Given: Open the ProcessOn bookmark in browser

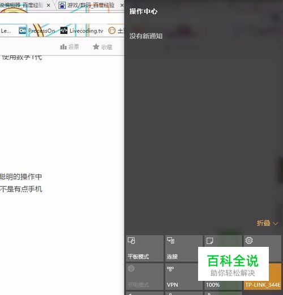Looking at the screenshot, I should point(37,31).
